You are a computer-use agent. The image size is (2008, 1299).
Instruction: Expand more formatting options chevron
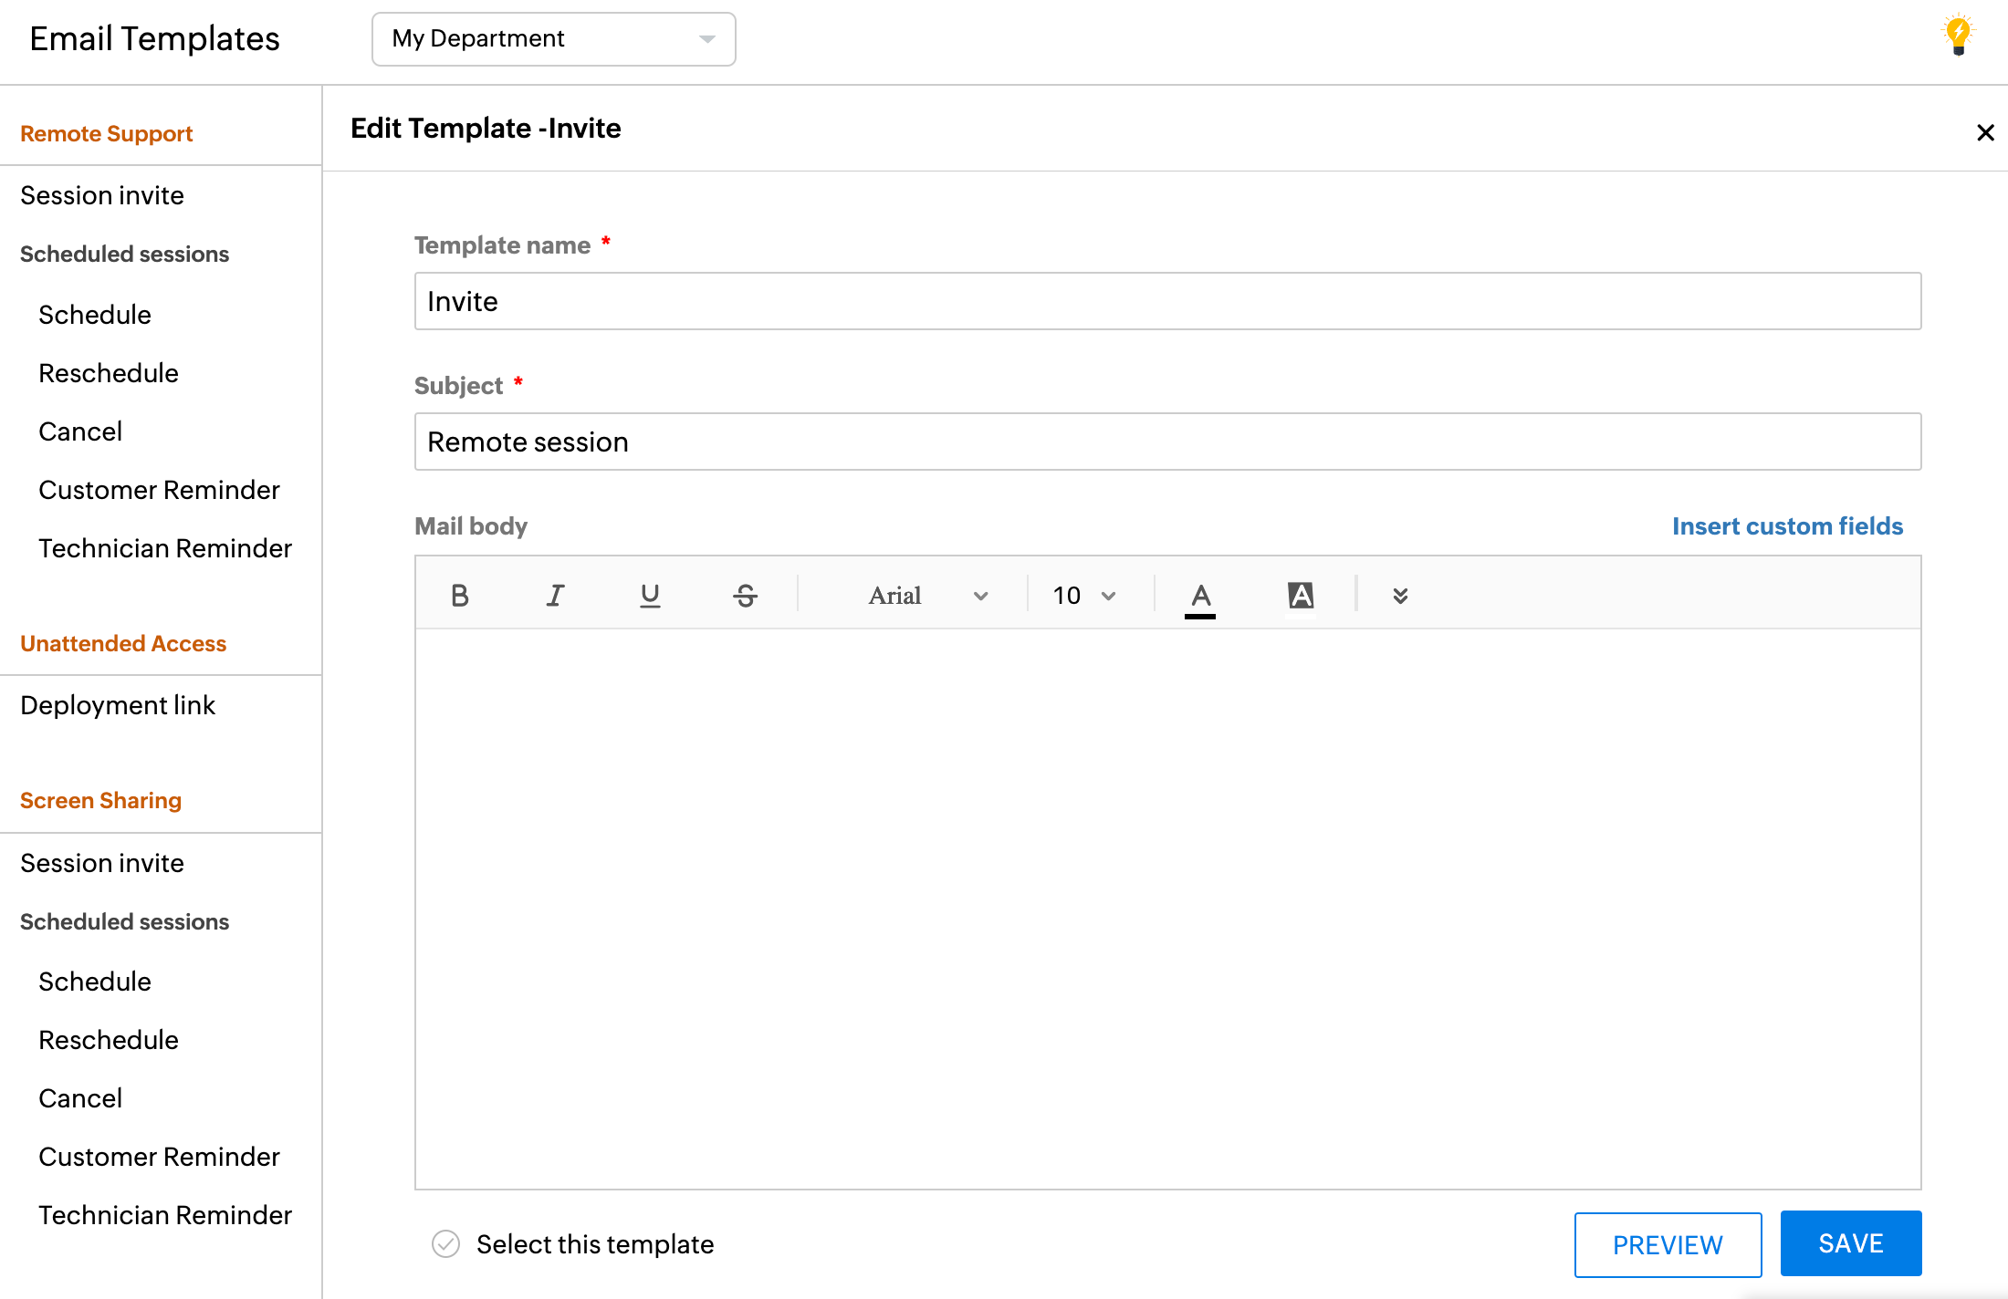1400,596
